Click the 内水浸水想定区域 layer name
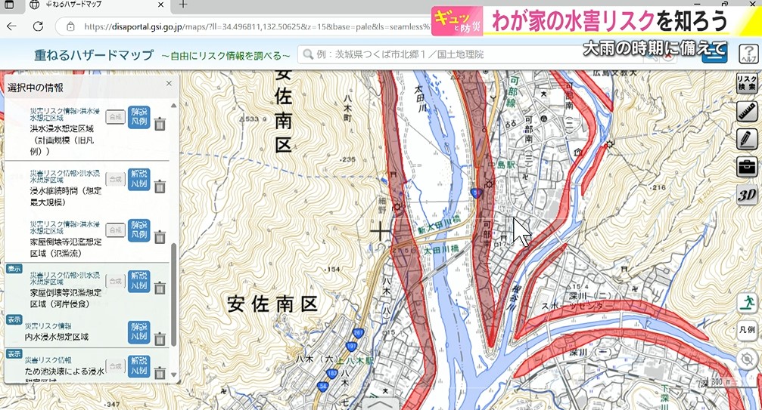Viewport: 762px width, 410px height. click(57, 337)
